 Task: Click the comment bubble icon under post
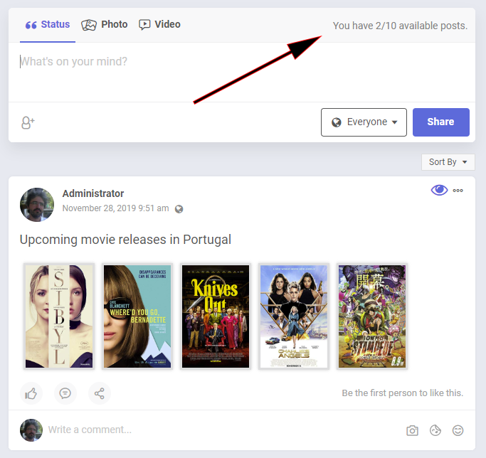coord(65,393)
